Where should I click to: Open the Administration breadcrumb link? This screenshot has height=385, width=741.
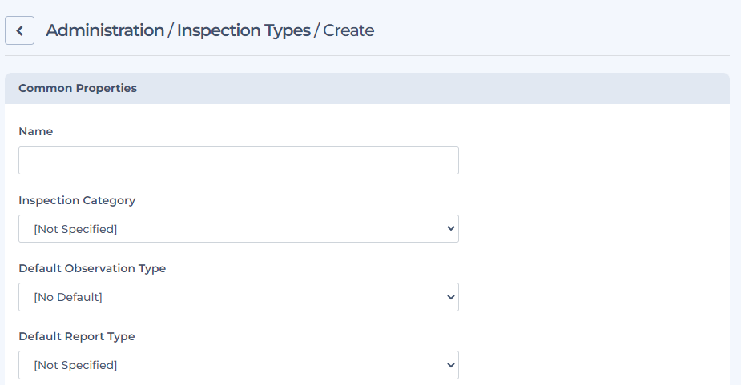[x=105, y=30]
